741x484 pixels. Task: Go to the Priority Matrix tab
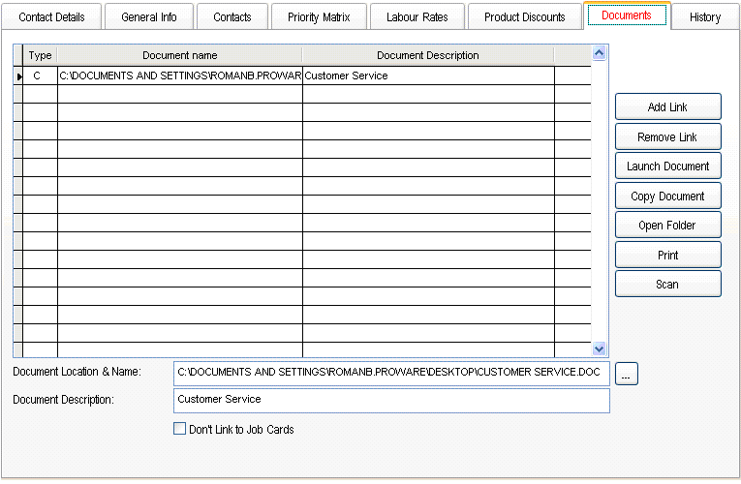click(x=319, y=17)
